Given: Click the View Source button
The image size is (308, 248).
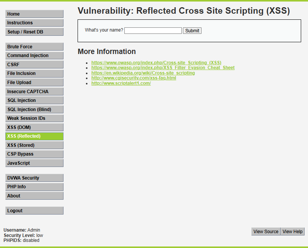Looking at the screenshot, I should [266, 232].
